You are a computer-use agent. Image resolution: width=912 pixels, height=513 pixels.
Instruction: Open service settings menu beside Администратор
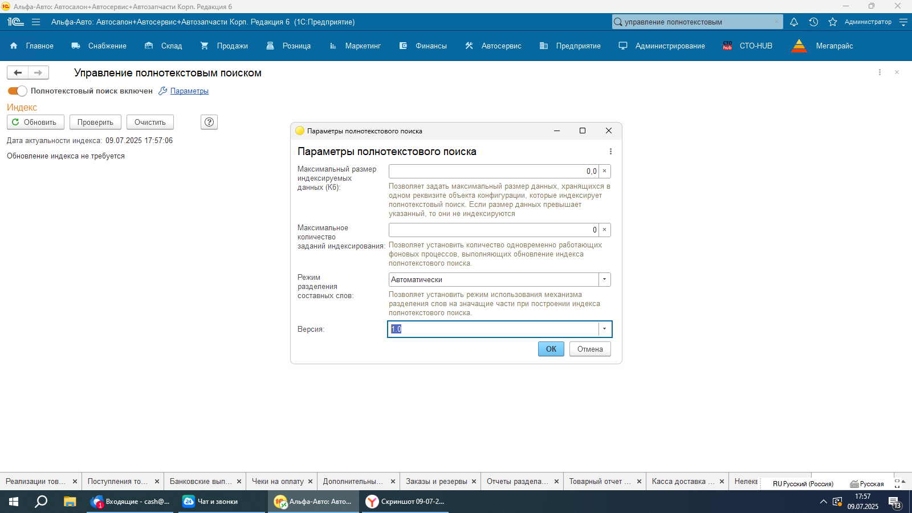[x=903, y=22]
